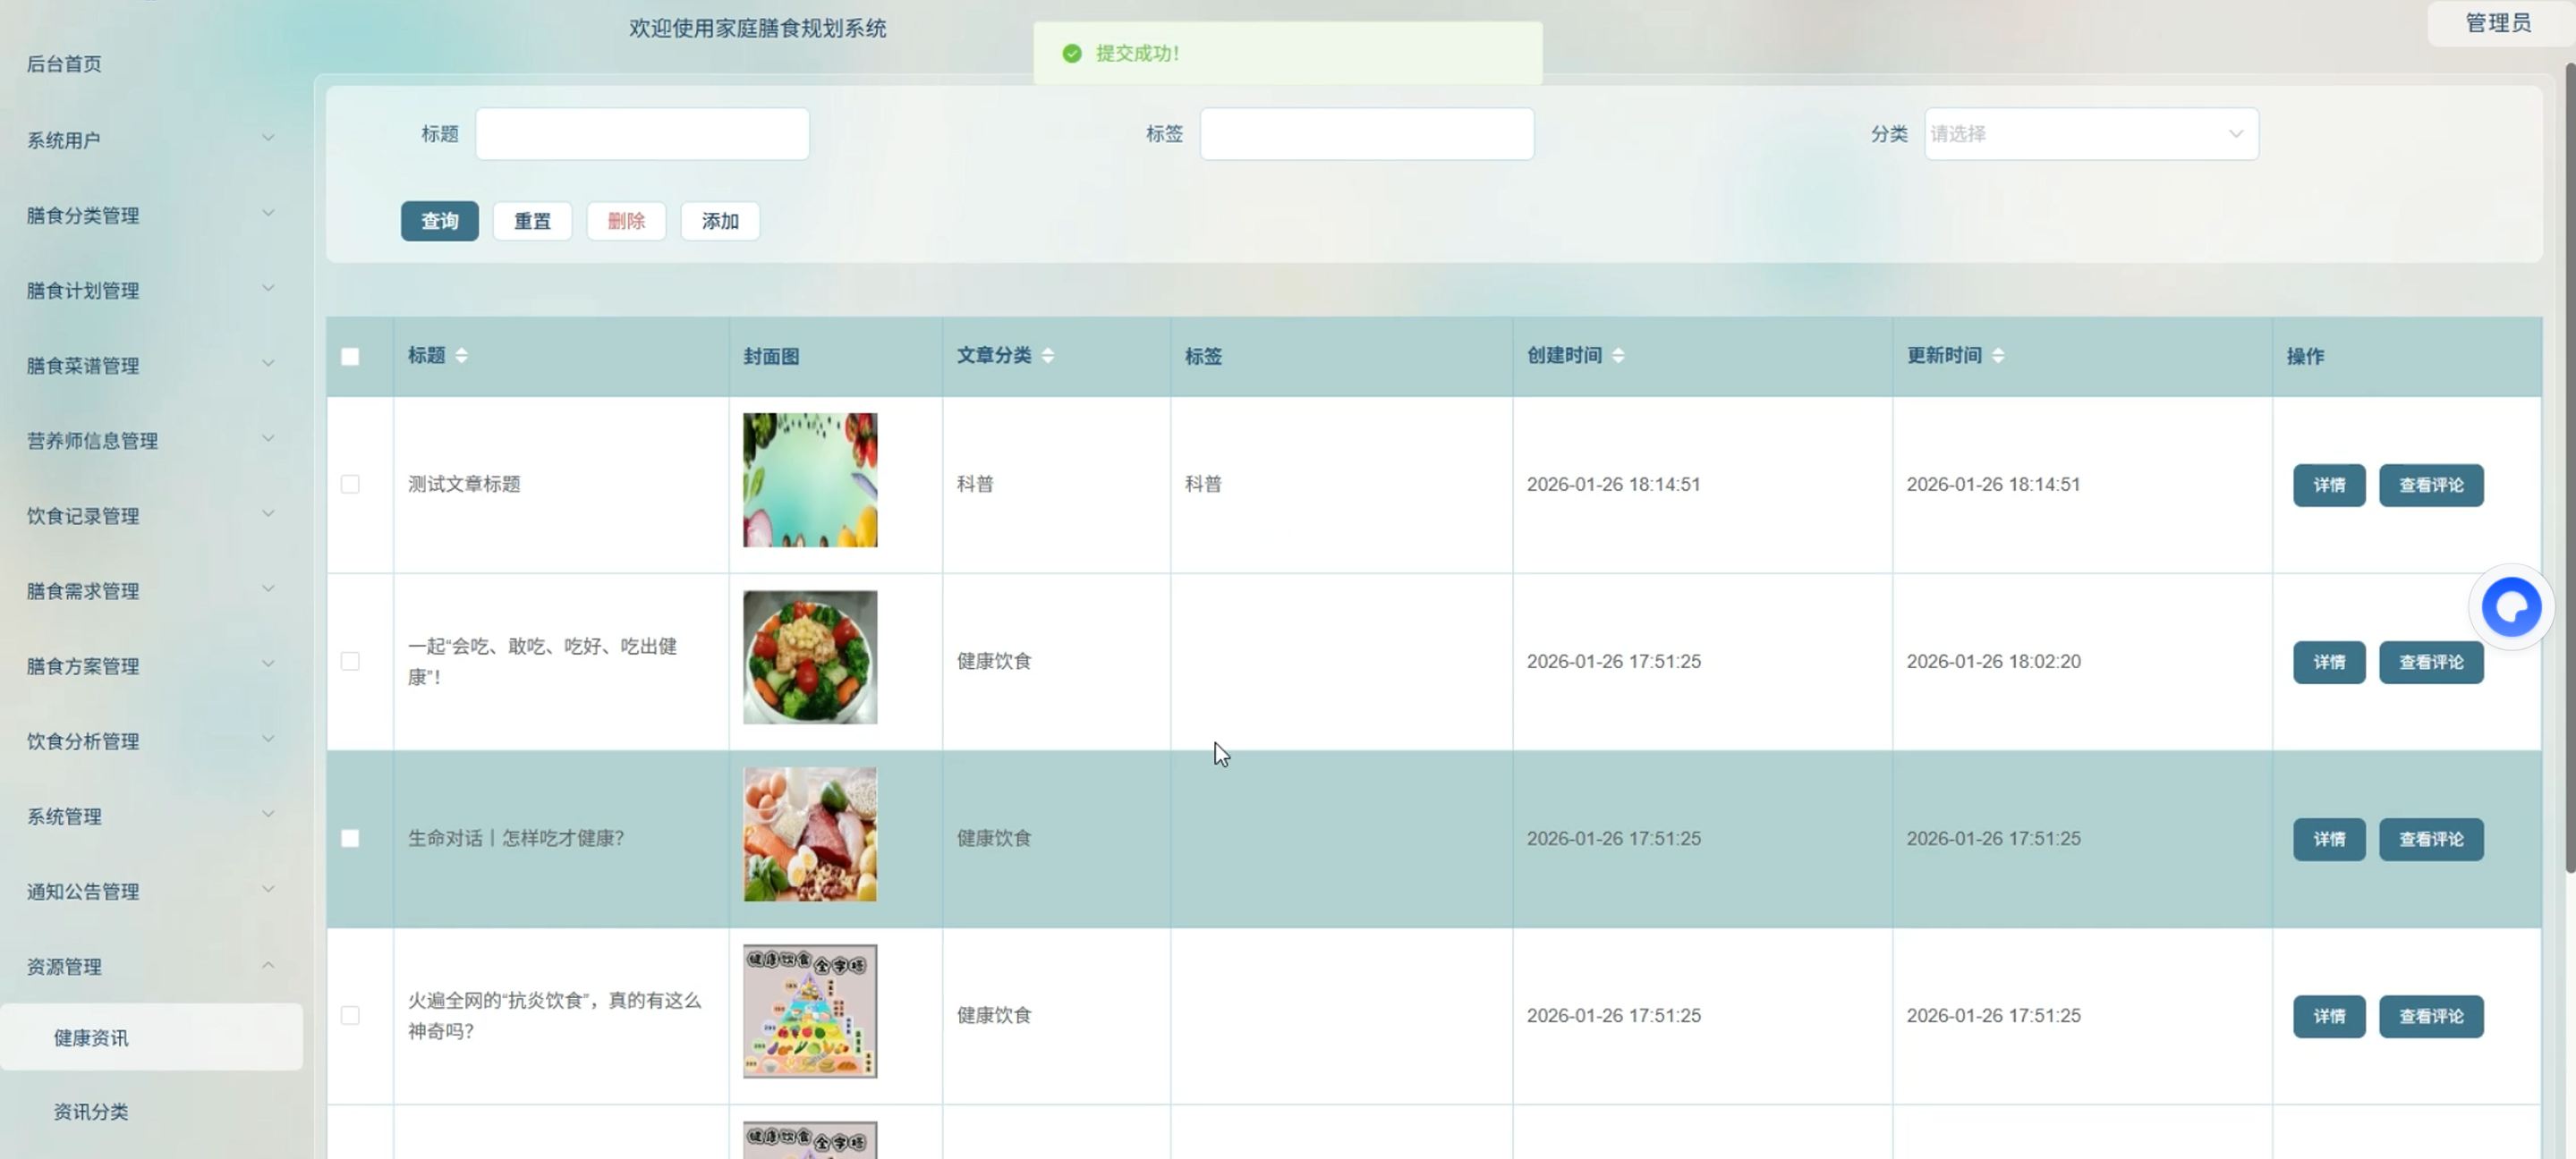Screen dimensions: 2576x1159
Task: Expand the 饮食记录管理 sidebar menu
Action: click(150, 515)
